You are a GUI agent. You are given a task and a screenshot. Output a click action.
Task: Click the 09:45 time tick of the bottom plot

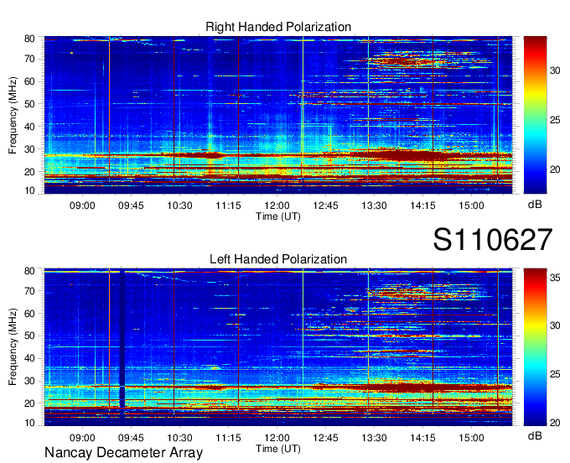131,438
